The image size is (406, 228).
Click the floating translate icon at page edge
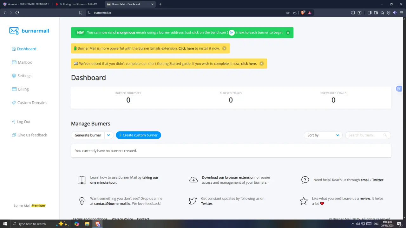point(399,89)
